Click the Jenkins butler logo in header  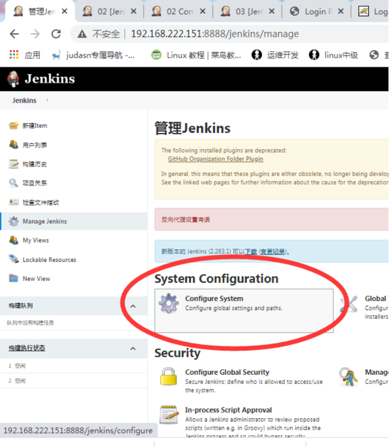(13, 79)
